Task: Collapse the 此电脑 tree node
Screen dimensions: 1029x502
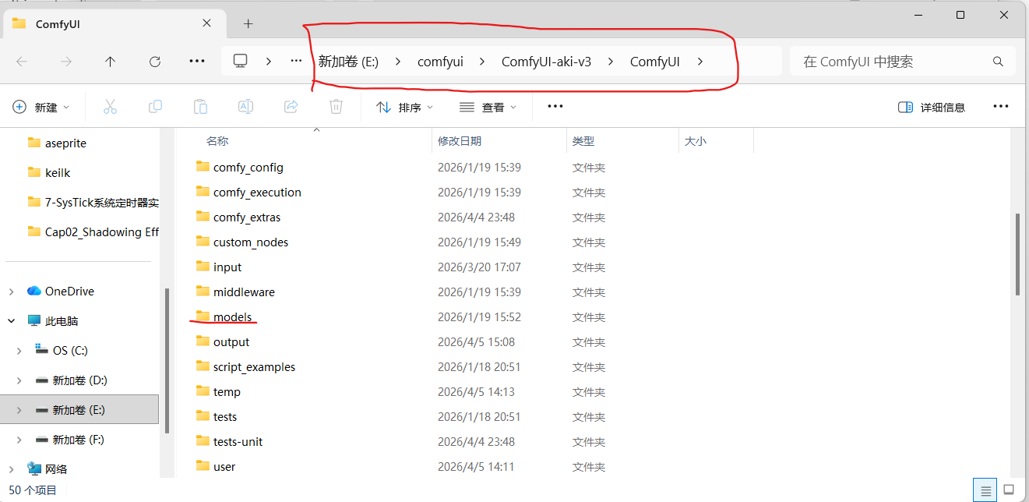Action: click(x=11, y=320)
